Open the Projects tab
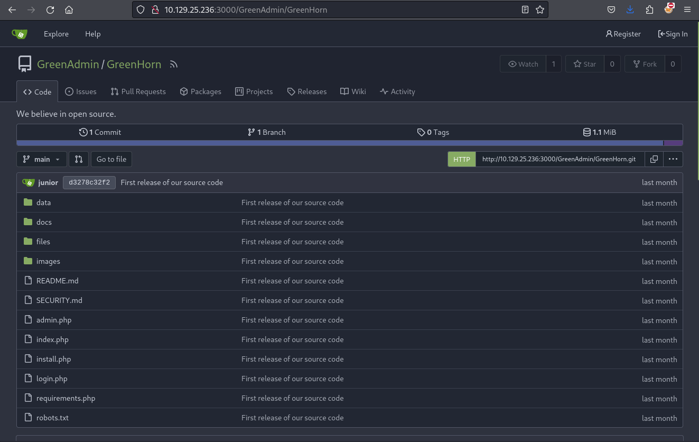 [x=254, y=91]
